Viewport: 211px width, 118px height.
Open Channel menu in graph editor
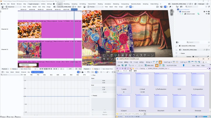coord(23,72)
